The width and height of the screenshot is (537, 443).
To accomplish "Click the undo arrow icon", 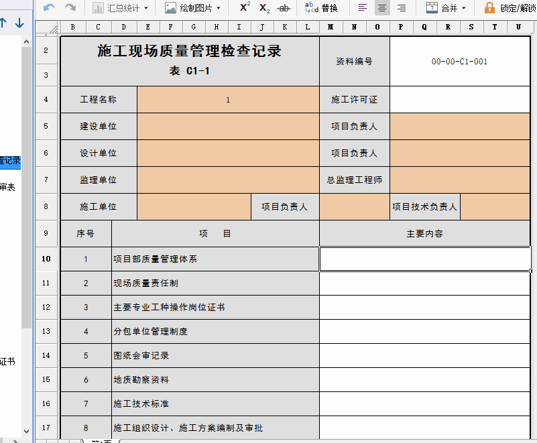I will click(x=49, y=8).
